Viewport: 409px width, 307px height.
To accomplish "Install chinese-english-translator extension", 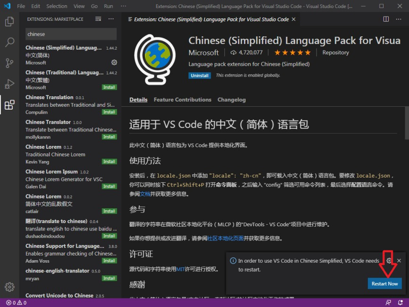I will [109, 278].
